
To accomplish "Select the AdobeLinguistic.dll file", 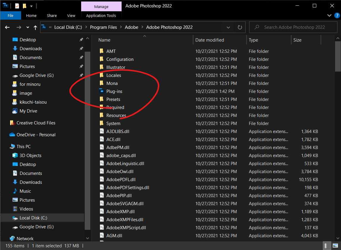I will (125, 164).
